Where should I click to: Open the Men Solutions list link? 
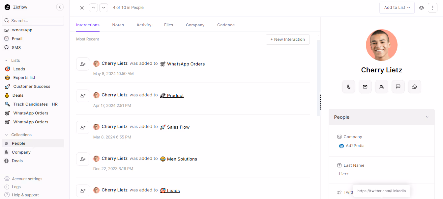(178, 159)
